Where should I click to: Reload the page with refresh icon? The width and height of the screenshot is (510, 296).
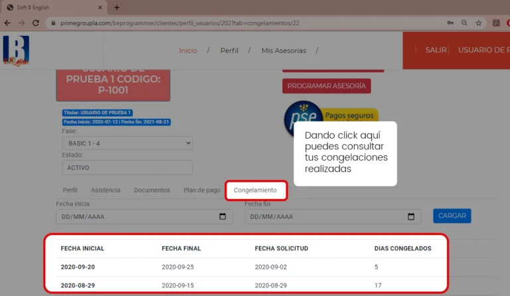[x=37, y=23]
